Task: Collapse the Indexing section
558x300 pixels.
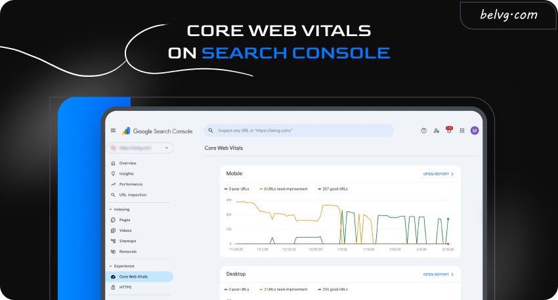Action: [x=119, y=209]
